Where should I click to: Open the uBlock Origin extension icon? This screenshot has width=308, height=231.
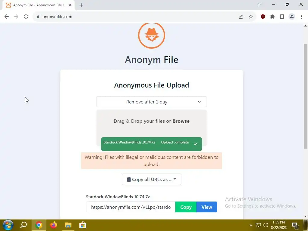(263, 17)
